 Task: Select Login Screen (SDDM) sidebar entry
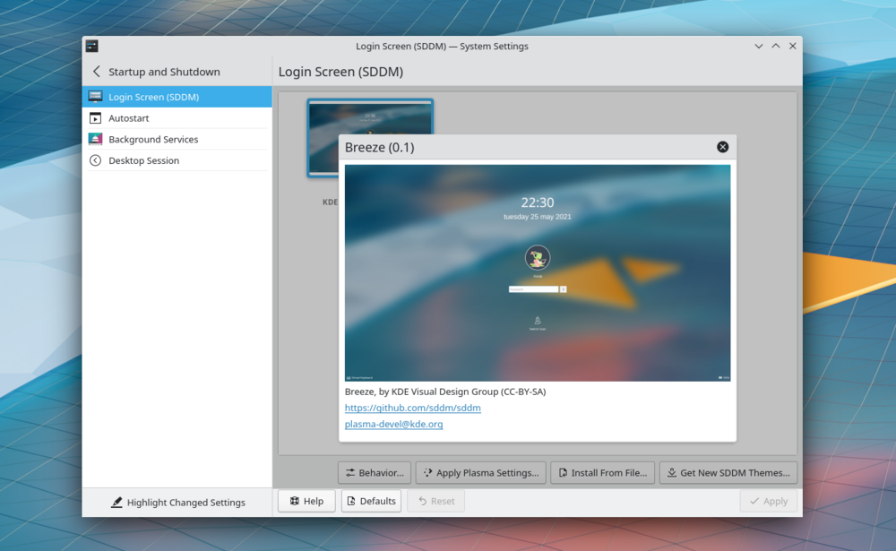(x=177, y=97)
